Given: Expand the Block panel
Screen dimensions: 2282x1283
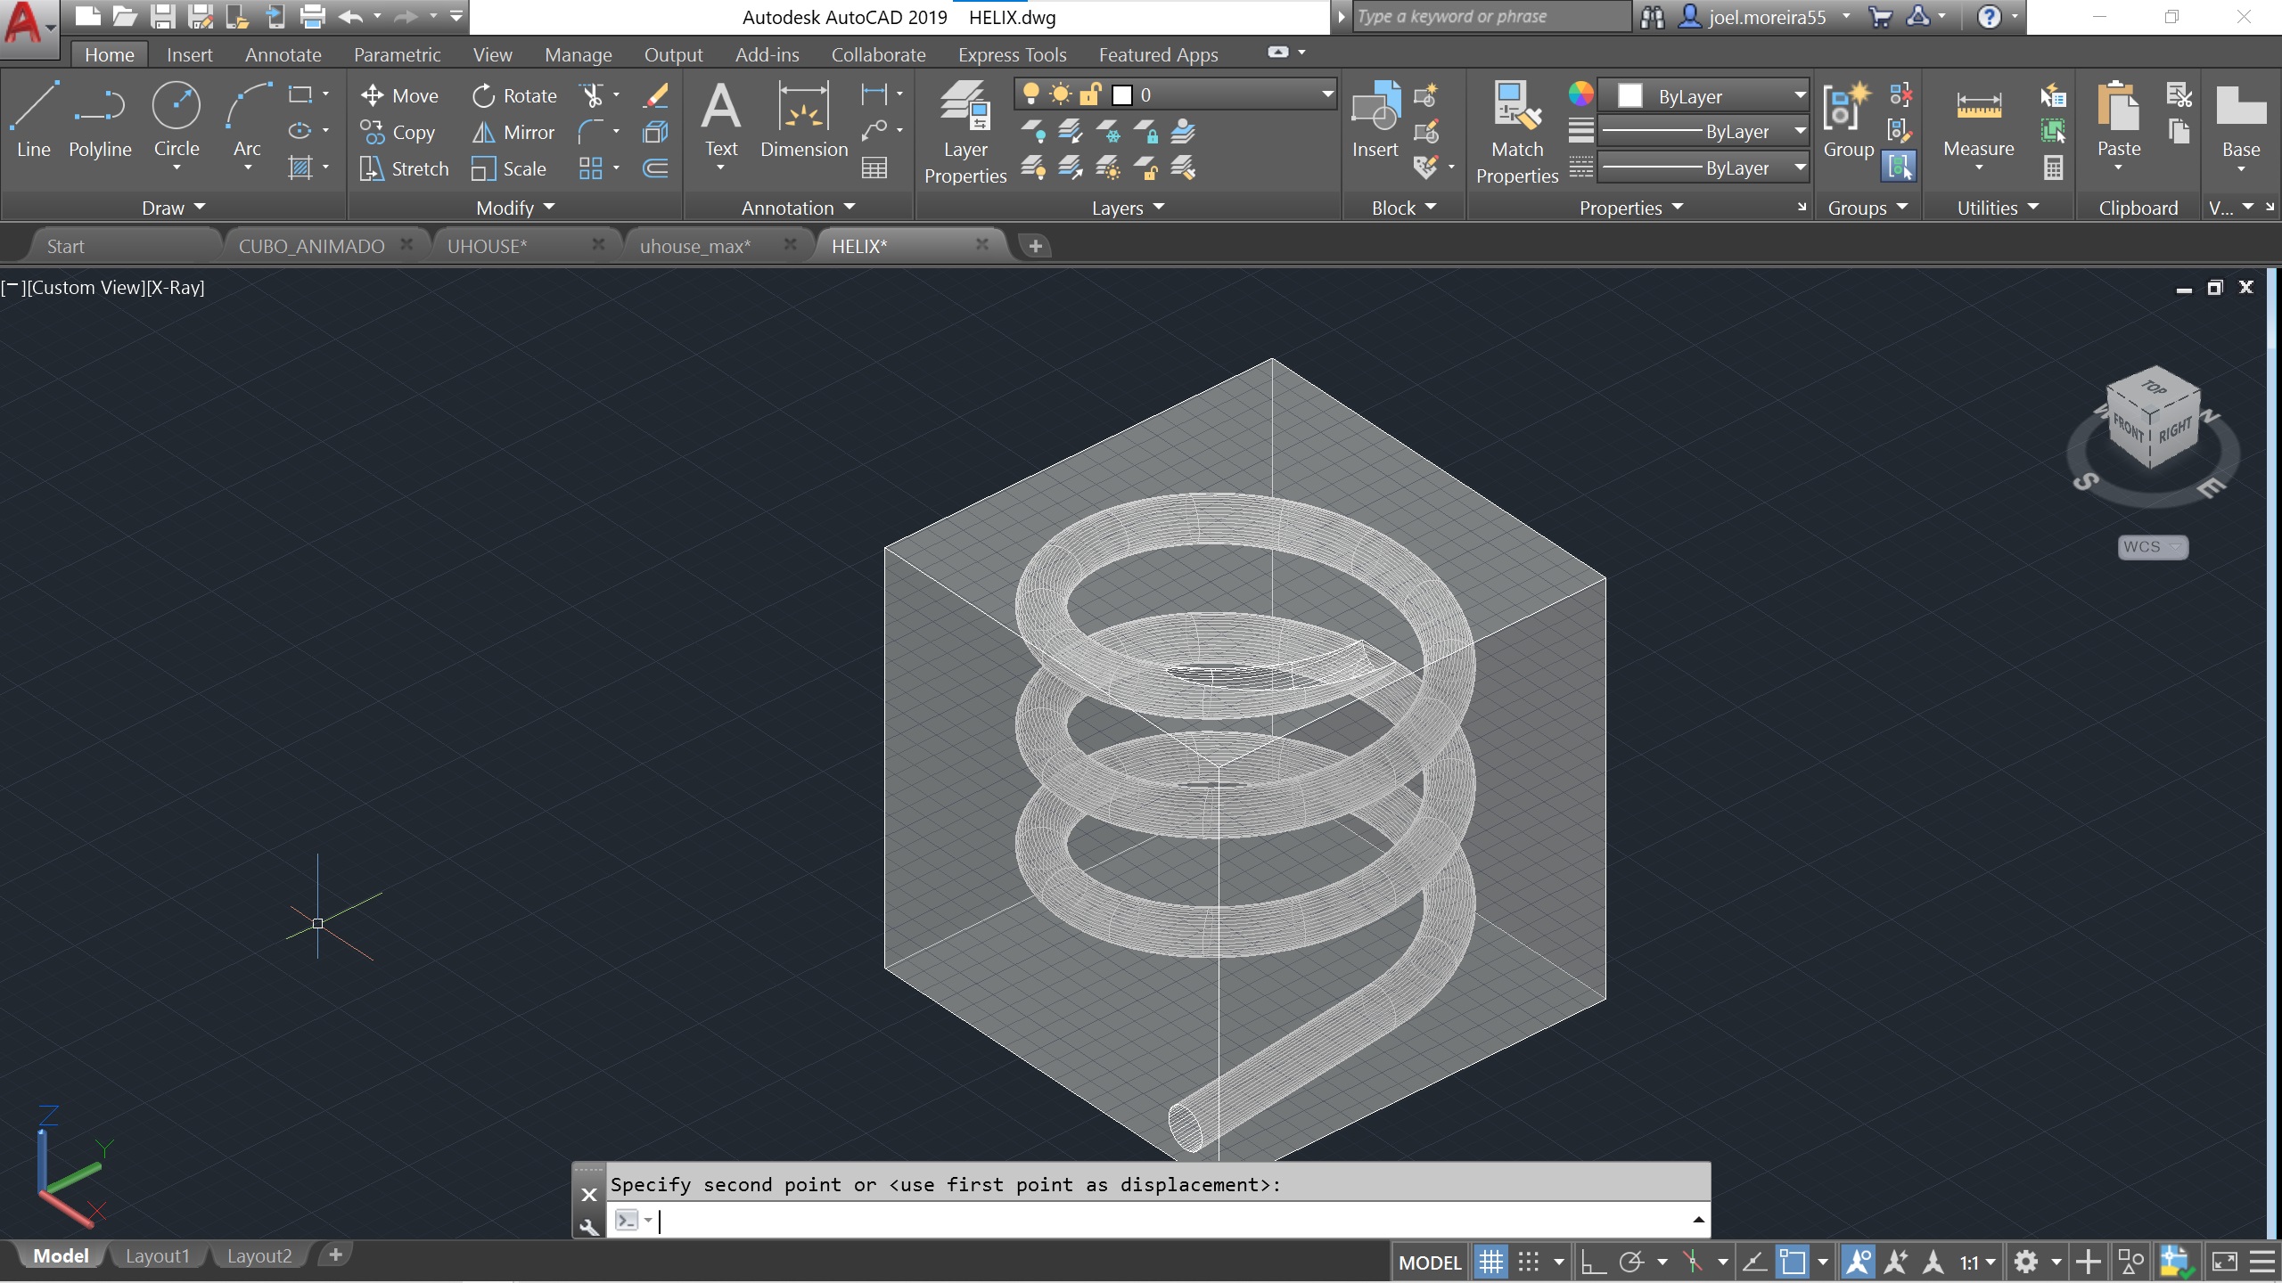Looking at the screenshot, I should (x=1404, y=208).
